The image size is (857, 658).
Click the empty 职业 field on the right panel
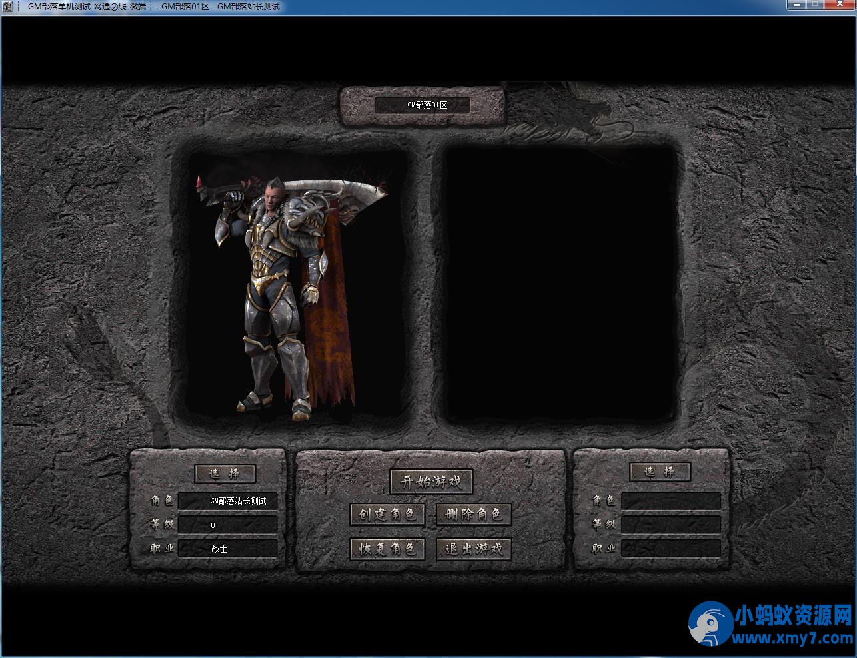670,549
